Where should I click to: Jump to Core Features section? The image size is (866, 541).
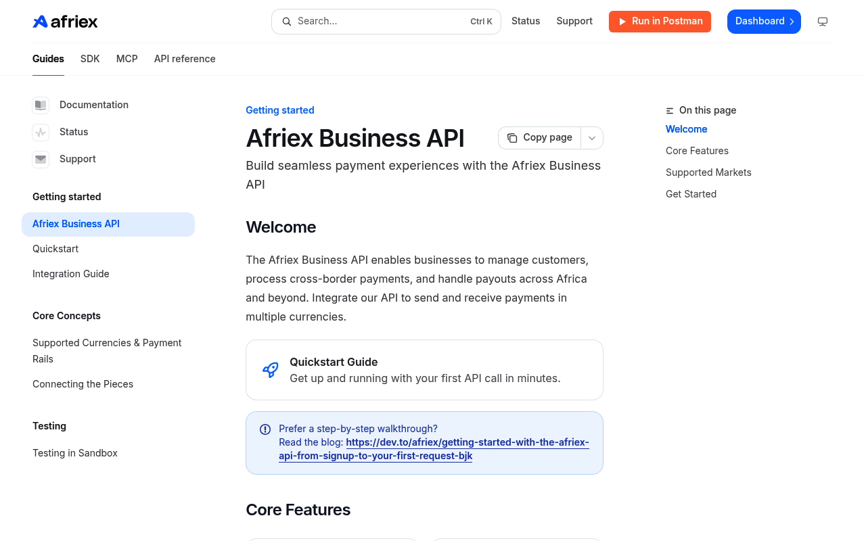point(697,151)
